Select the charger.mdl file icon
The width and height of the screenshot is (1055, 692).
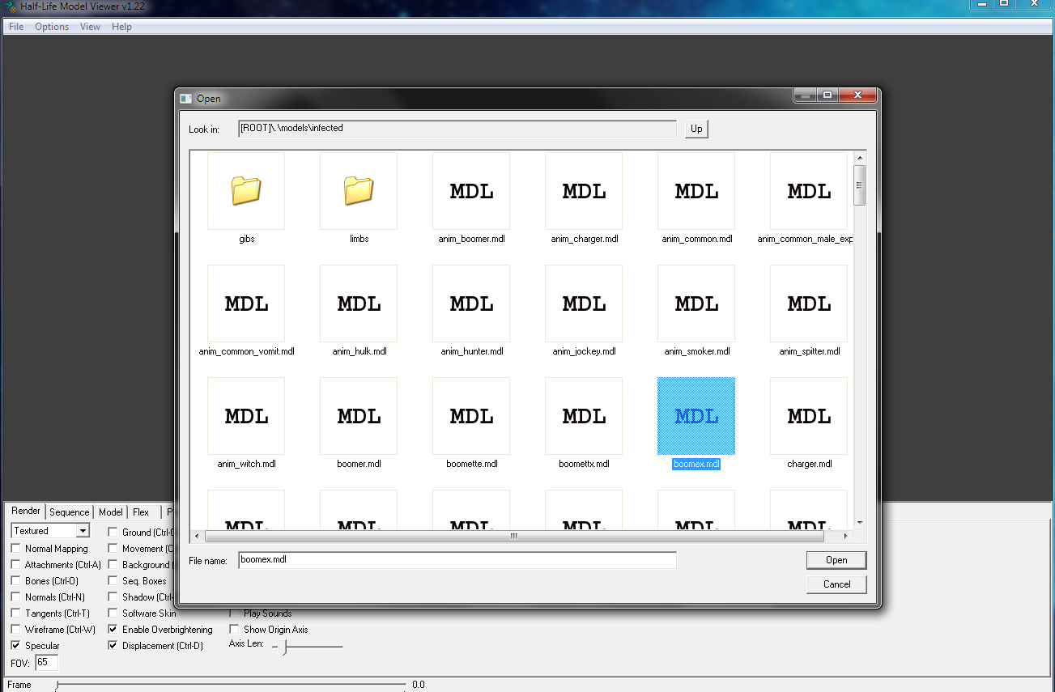point(809,416)
